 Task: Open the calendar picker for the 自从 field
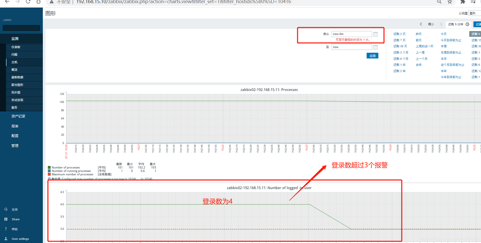[376, 34]
